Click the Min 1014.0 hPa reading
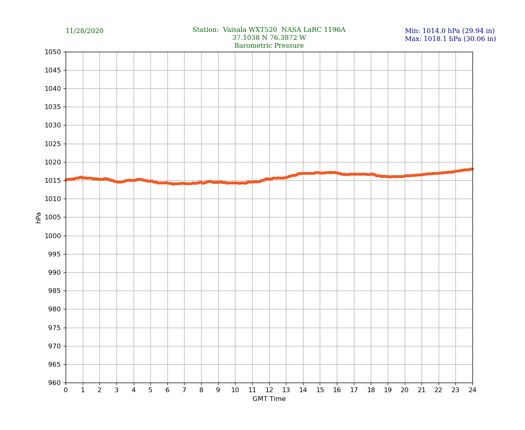Viewport: 525px width, 430px height. coord(449,31)
